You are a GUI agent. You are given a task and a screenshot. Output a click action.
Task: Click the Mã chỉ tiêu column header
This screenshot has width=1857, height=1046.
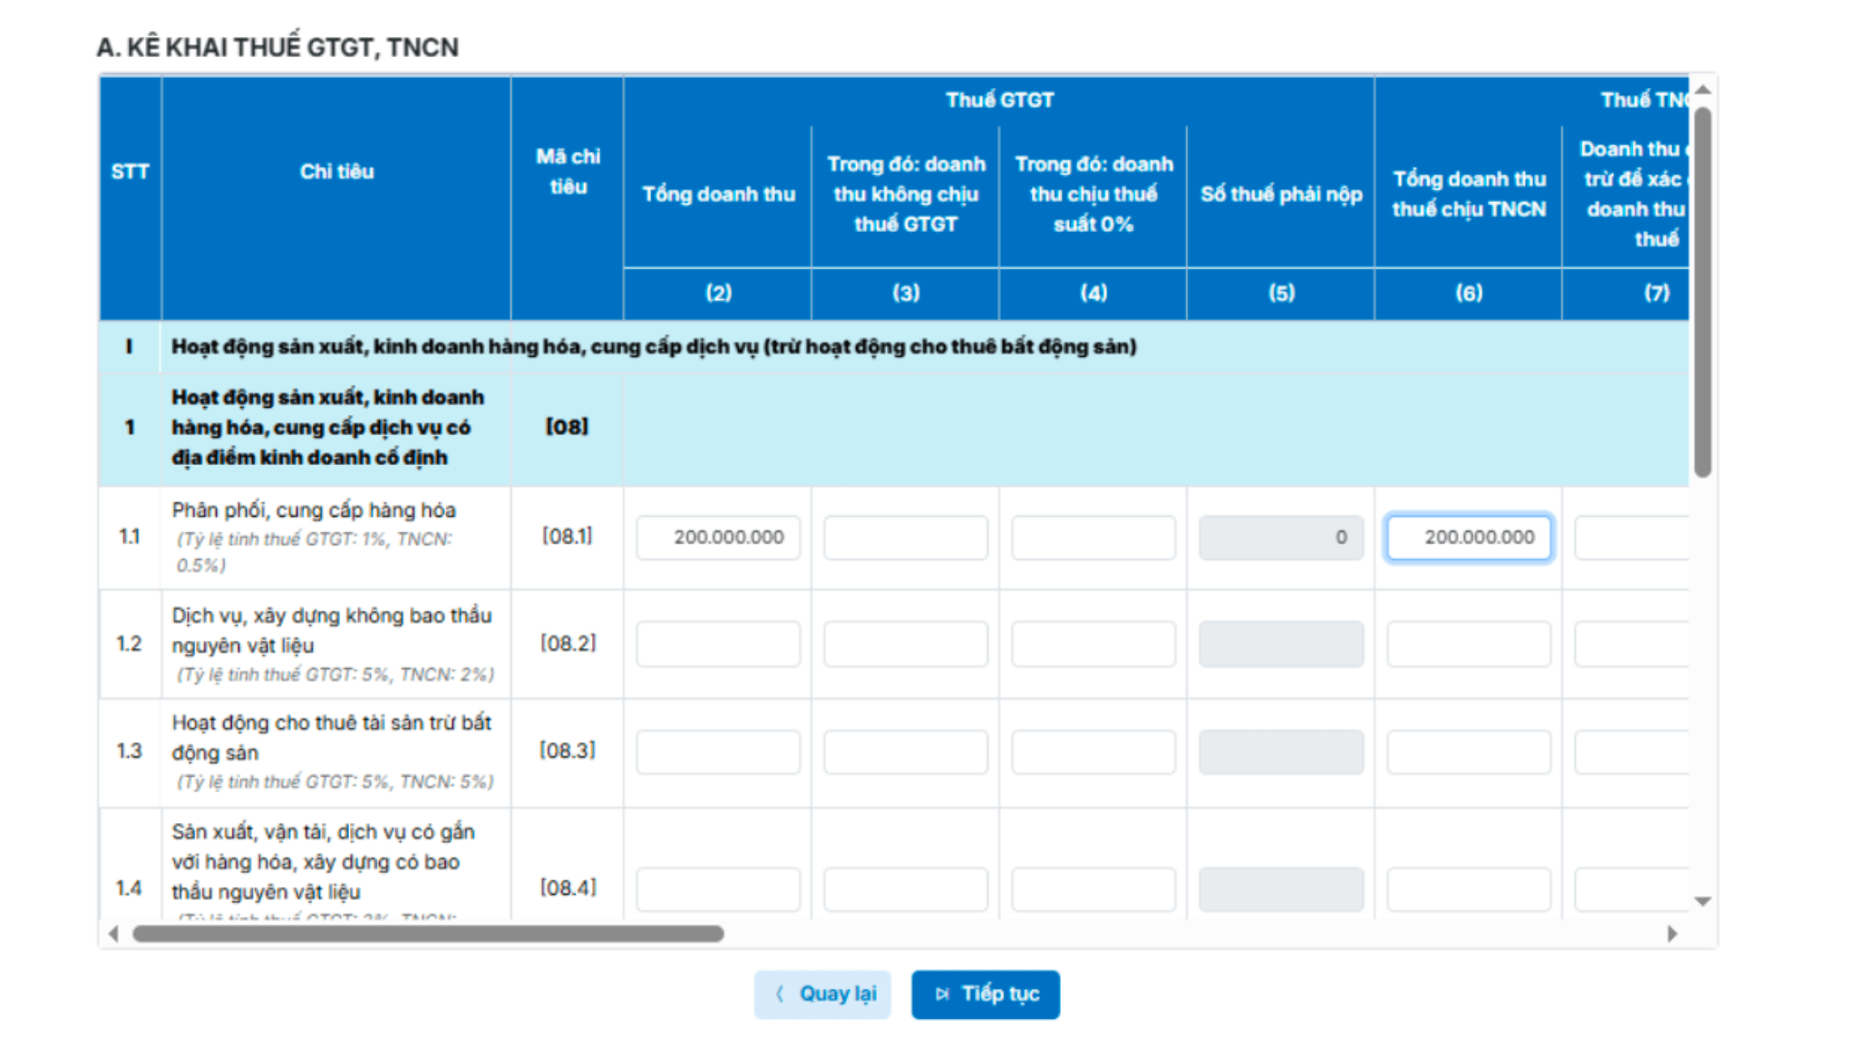568,171
